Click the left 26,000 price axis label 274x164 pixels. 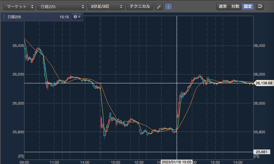[18, 103]
